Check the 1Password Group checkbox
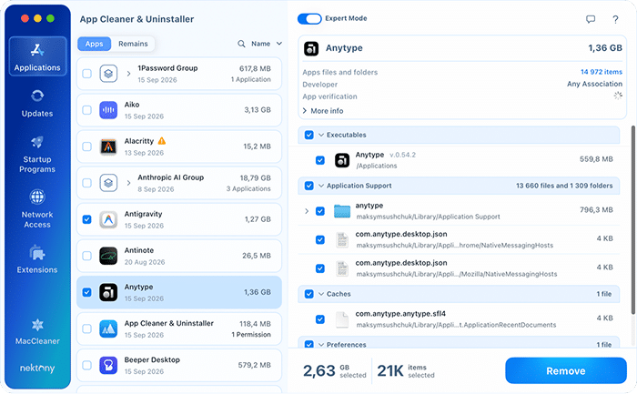This screenshot has height=394, width=637. click(87, 74)
